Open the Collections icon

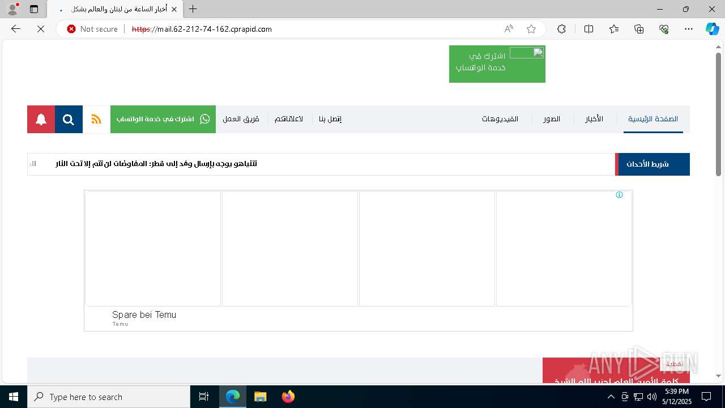[639, 29]
